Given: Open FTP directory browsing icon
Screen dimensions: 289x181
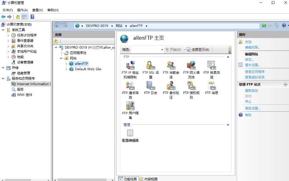Looking at the screenshot, I should tap(211, 70).
